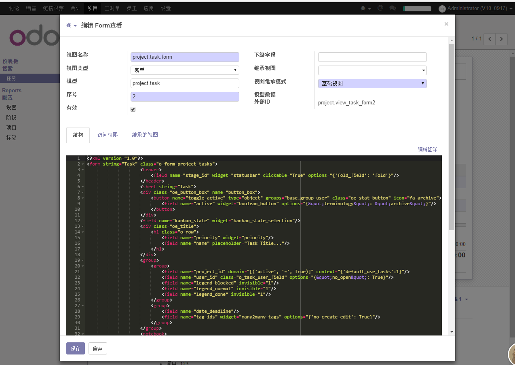Switch to the 访问权限 tab
This screenshot has width=515, height=365.
108,135
